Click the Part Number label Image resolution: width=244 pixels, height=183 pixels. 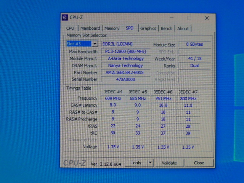(x=85, y=72)
